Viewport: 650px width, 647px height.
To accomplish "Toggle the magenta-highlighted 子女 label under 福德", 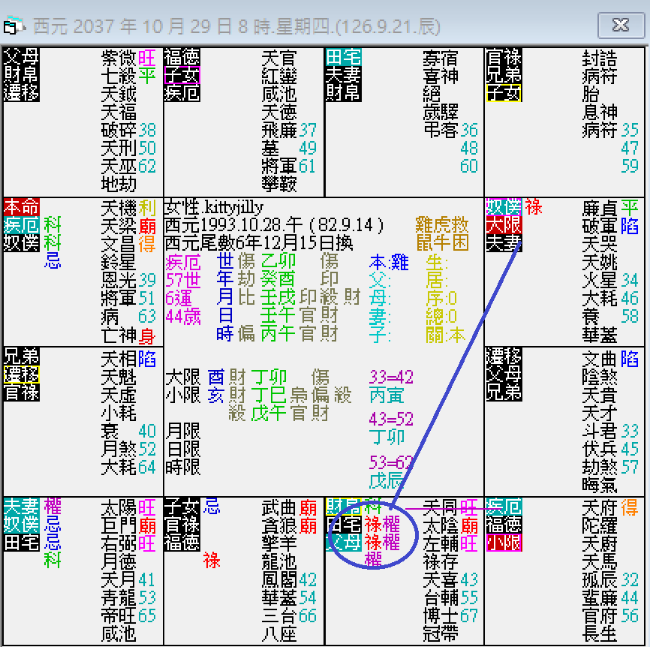I will 182,74.
